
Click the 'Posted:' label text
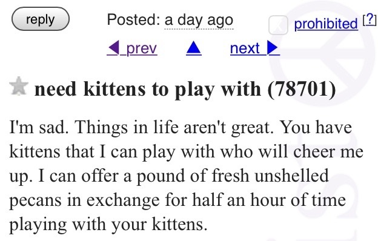pos(133,19)
